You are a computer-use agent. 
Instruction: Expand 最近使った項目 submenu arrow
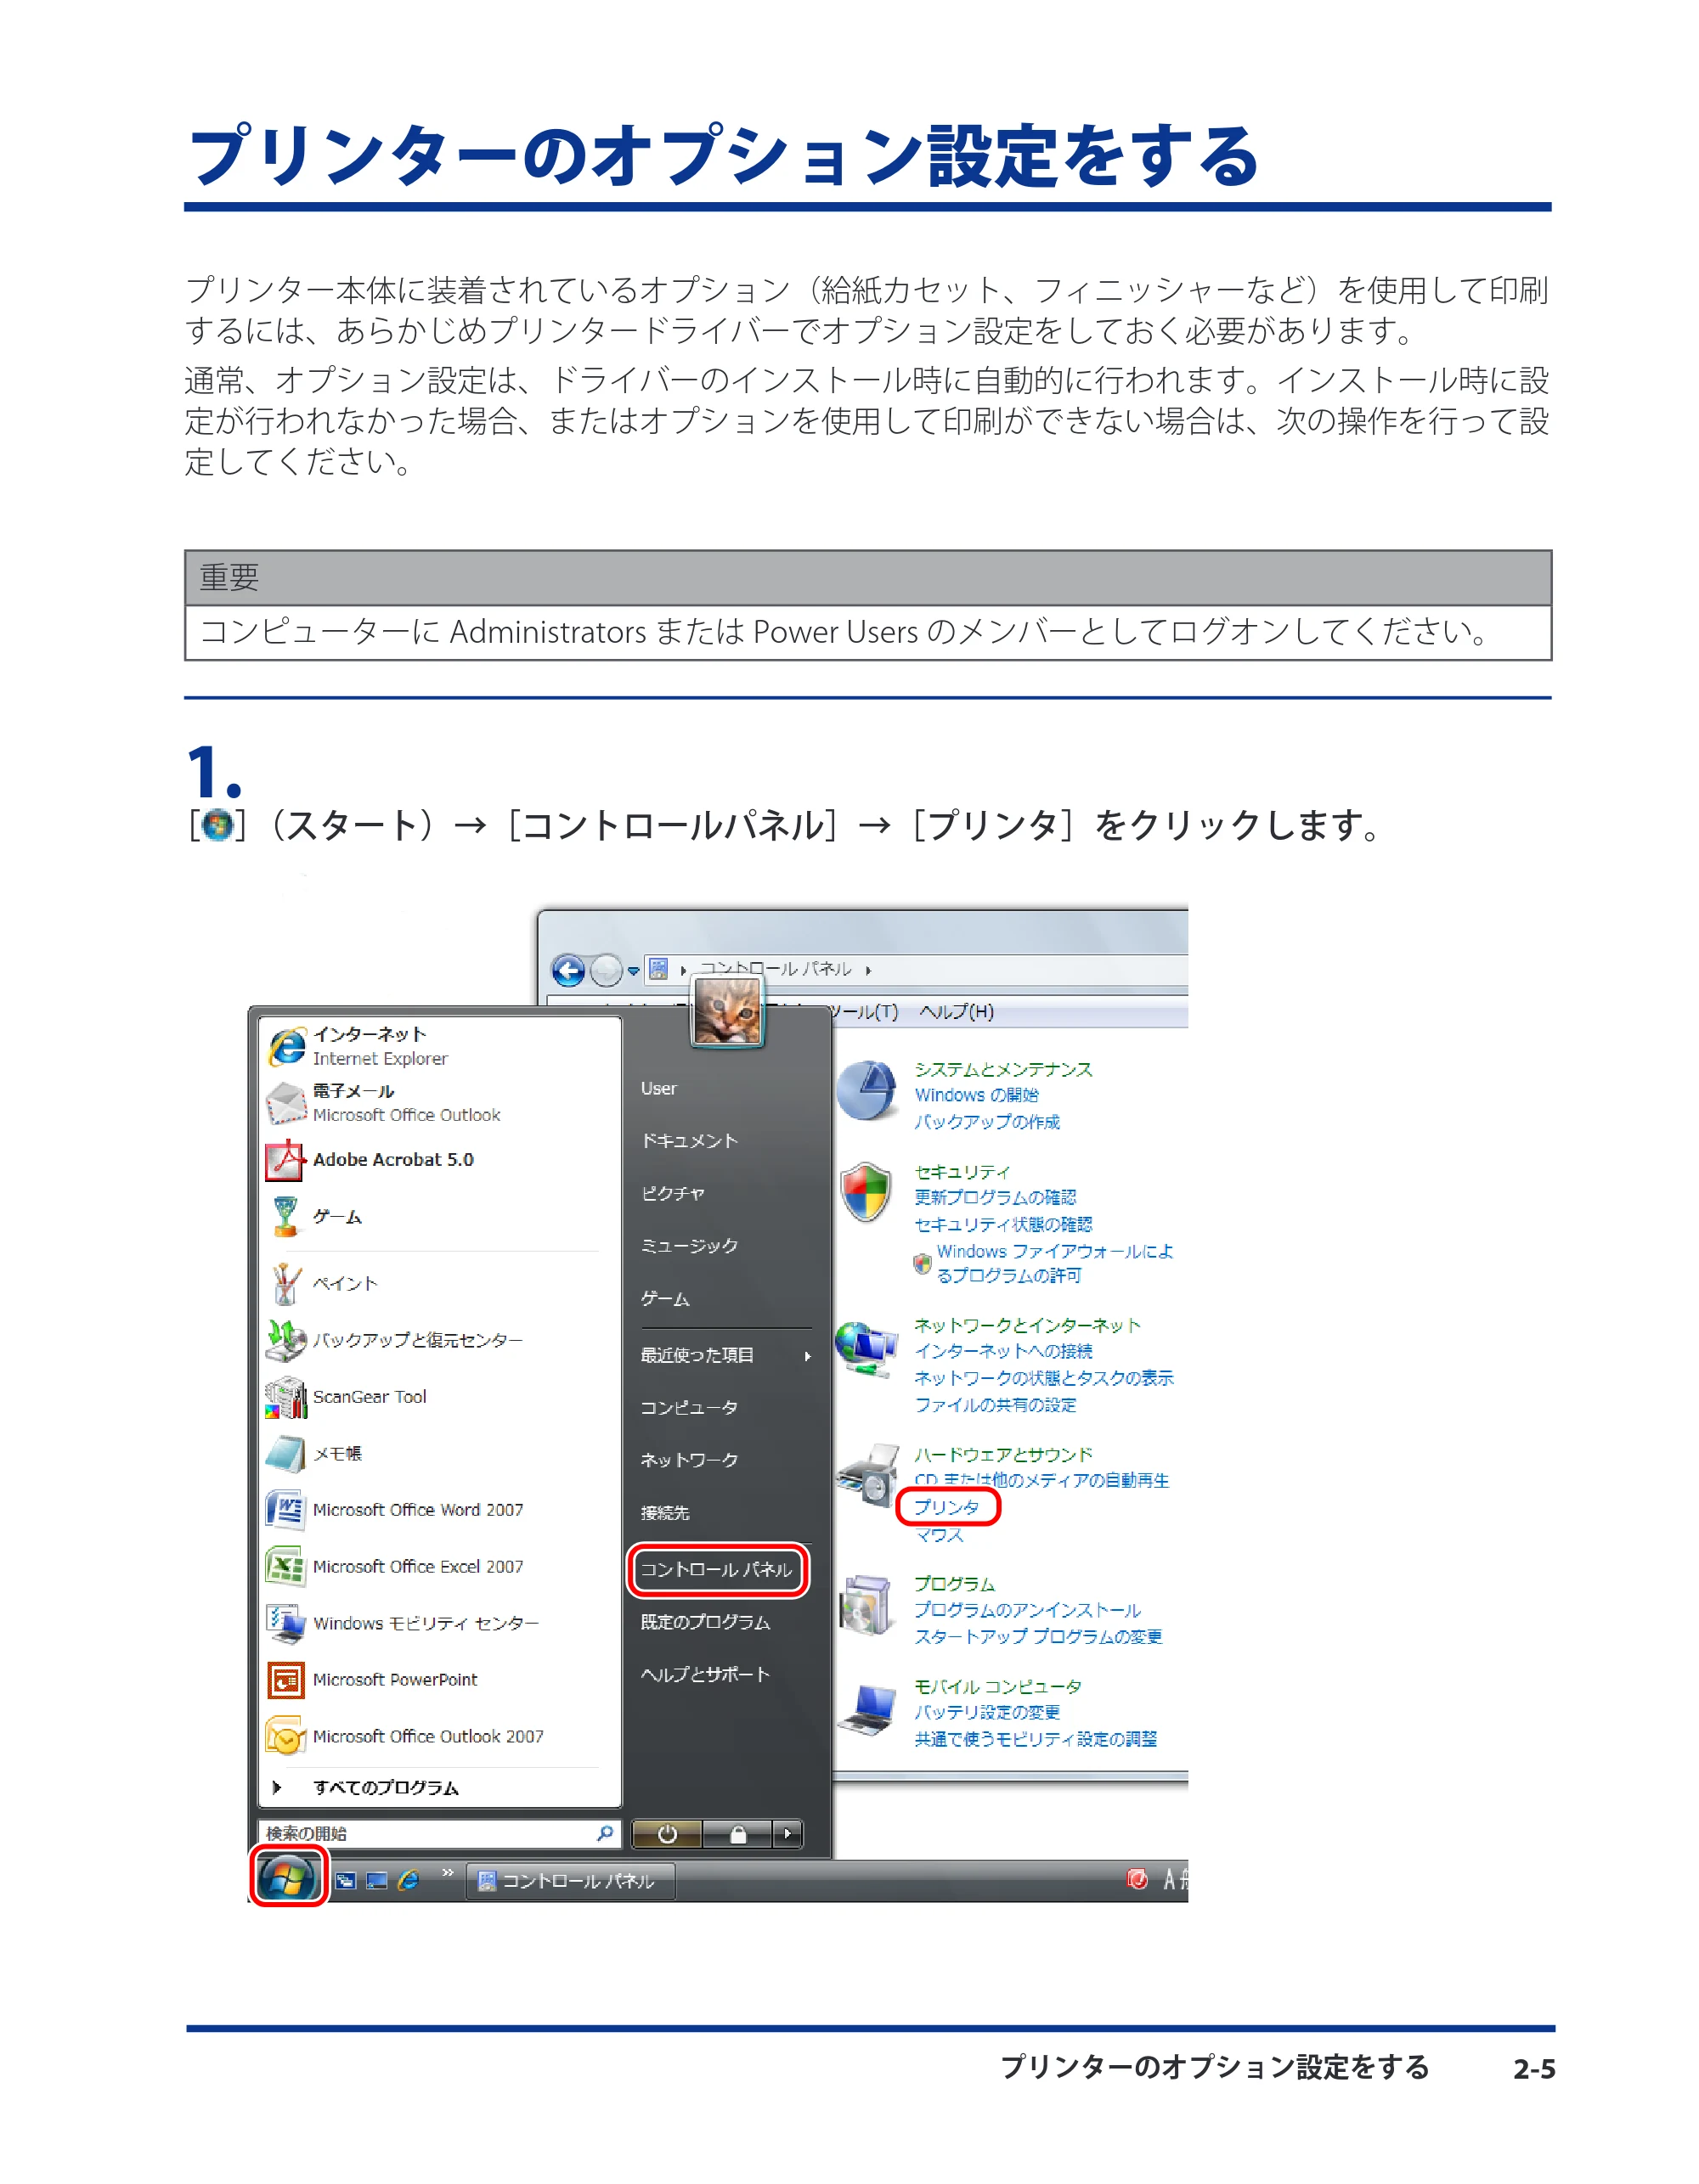(806, 1356)
